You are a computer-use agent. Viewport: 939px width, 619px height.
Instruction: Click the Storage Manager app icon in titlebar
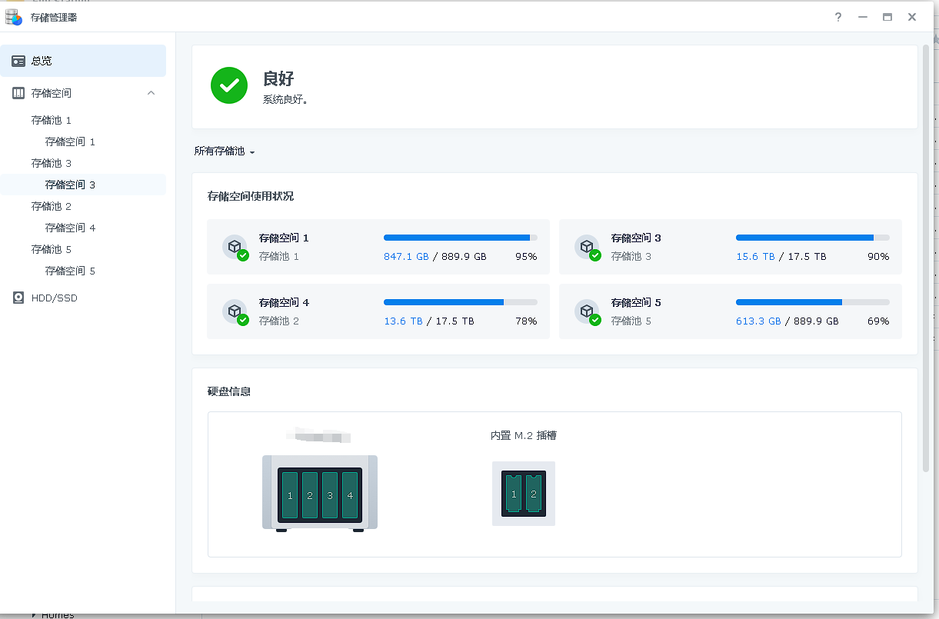[13, 16]
